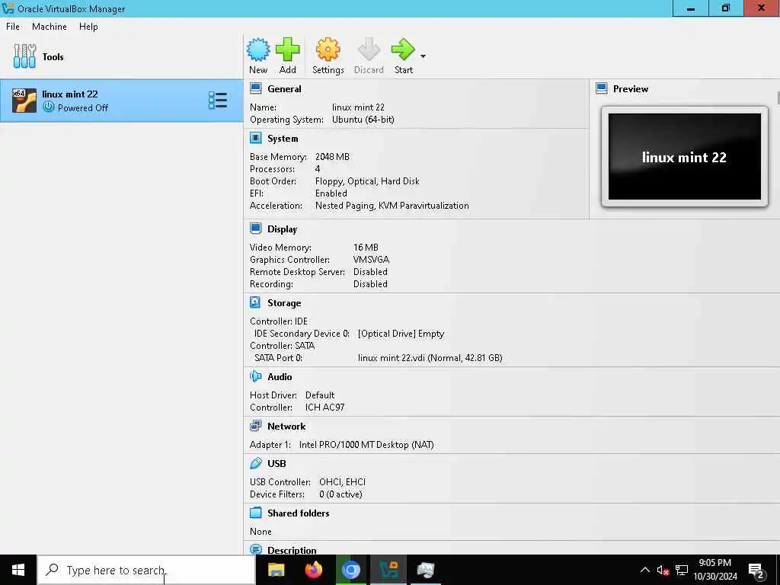Click the '2048 MB' base memory value
The height and width of the screenshot is (585, 780).
[x=332, y=157]
